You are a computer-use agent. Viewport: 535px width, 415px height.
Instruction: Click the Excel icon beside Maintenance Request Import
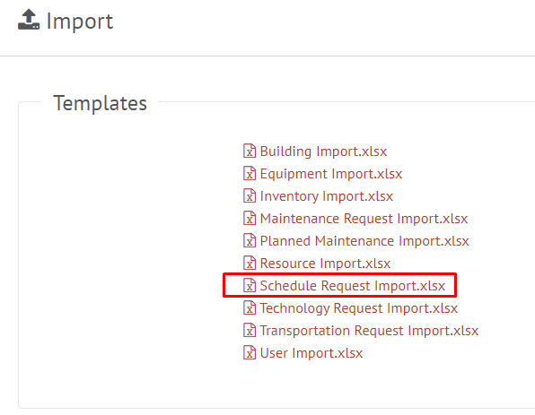250,219
